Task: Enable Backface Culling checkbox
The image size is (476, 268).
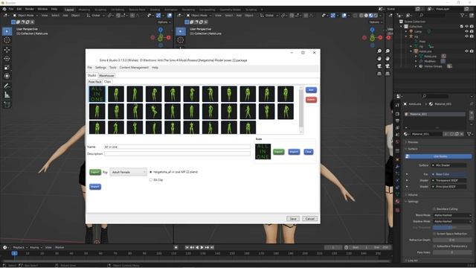Action: [434, 209]
